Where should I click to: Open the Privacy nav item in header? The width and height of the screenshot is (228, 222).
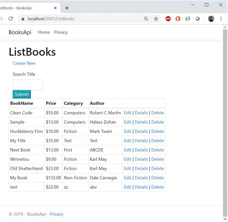(x=61, y=32)
